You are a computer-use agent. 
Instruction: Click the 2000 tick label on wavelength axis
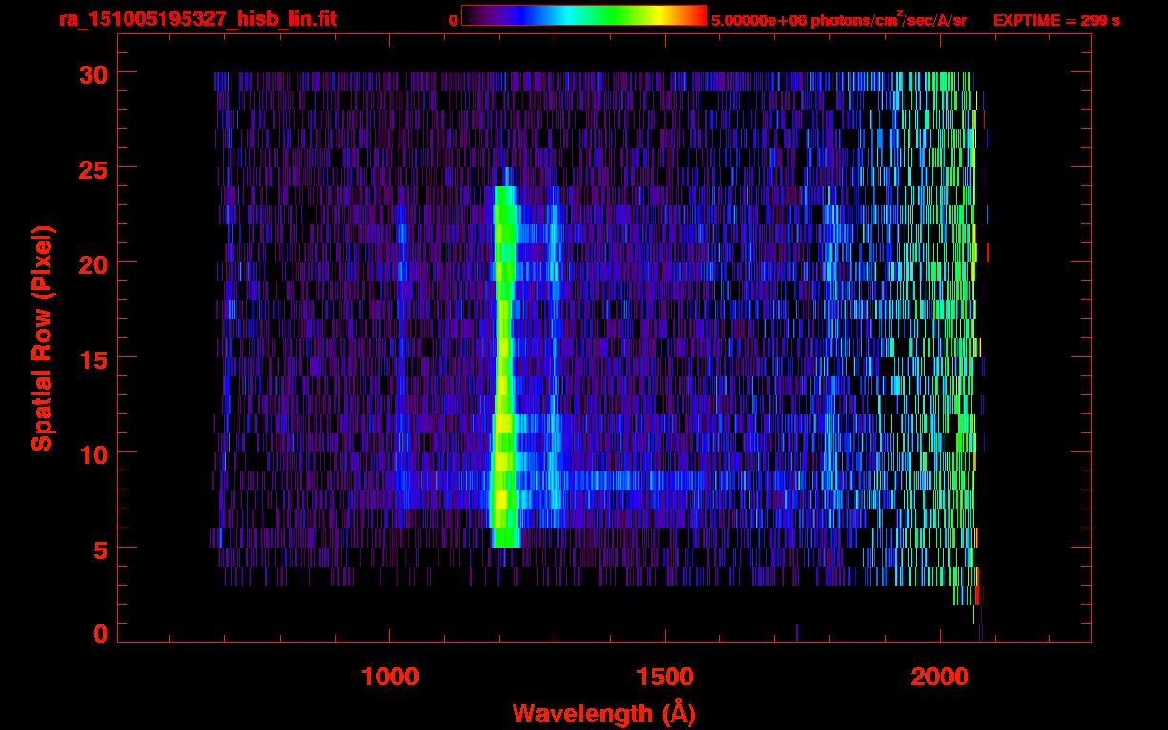(940, 677)
